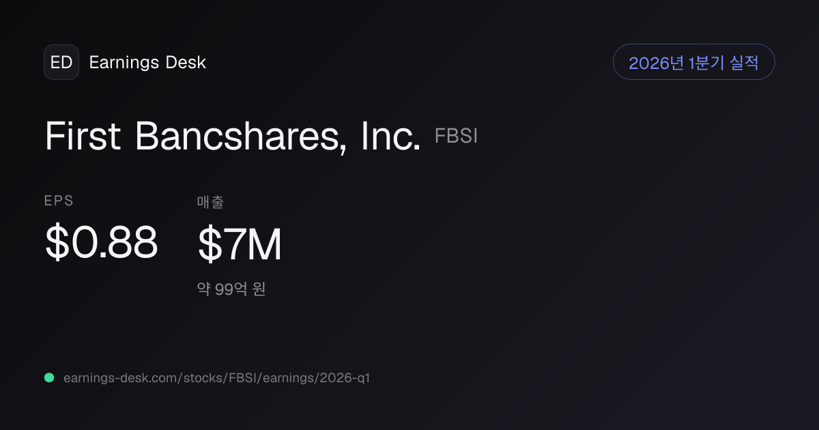Click the $7M revenue figure
Viewport: 819px width, 430px height.
tap(240, 244)
